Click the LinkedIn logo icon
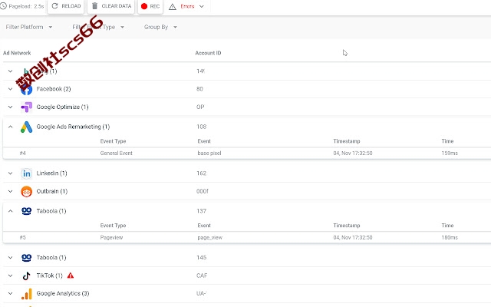 point(27,173)
